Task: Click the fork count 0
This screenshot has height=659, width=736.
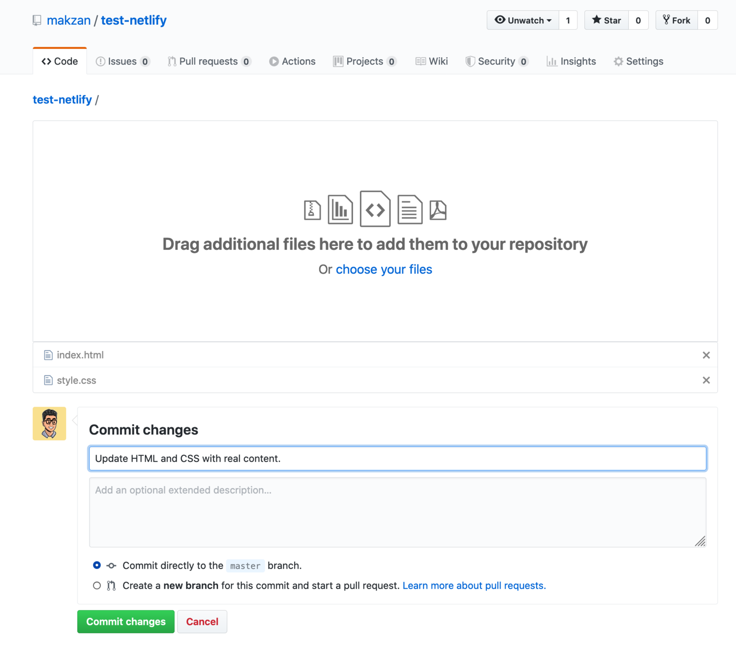Action: (708, 21)
